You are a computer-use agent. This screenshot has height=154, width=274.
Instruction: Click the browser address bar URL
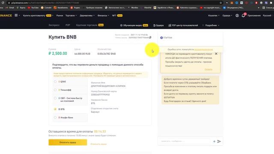pyautogui.click(x=45, y=3)
